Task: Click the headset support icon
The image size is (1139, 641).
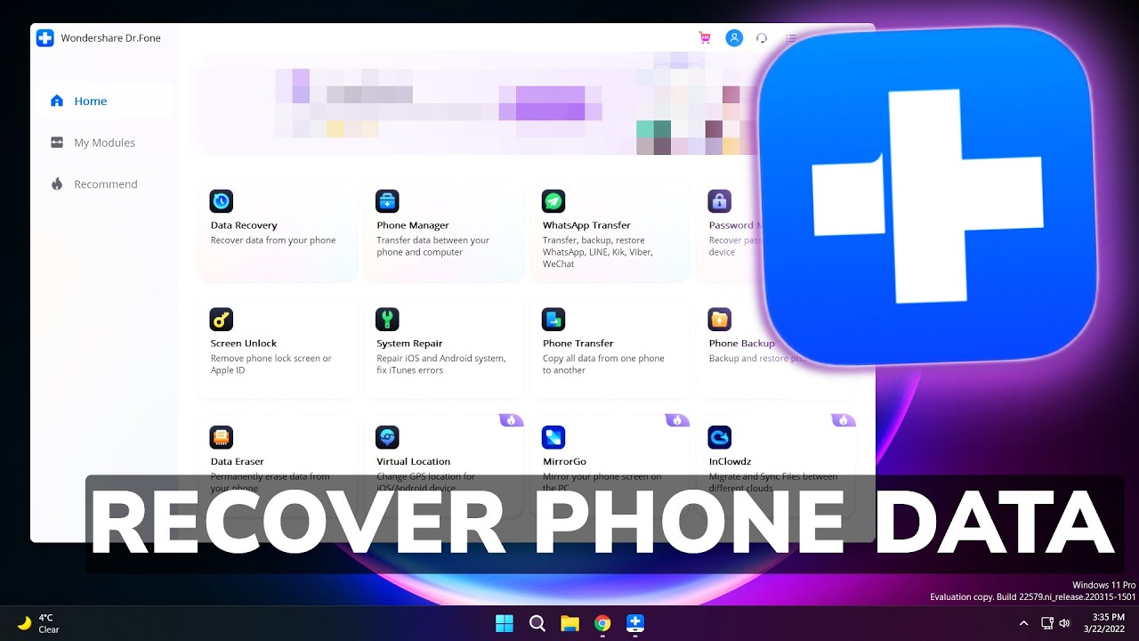Action: coord(762,38)
